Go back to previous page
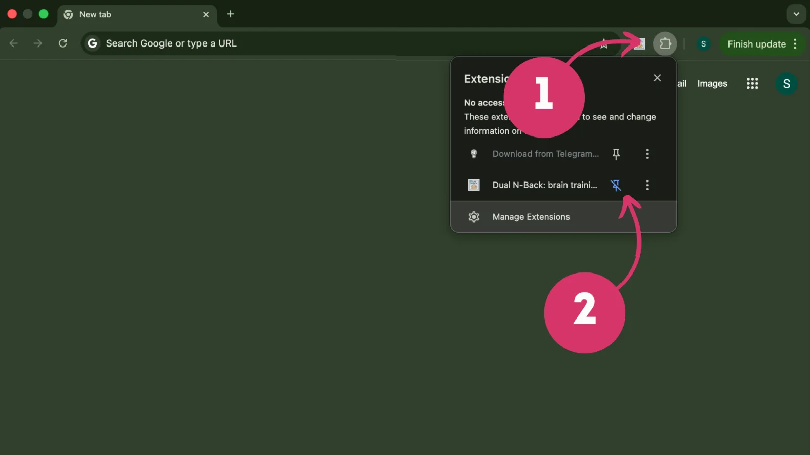810x455 pixels. (14, 43)
